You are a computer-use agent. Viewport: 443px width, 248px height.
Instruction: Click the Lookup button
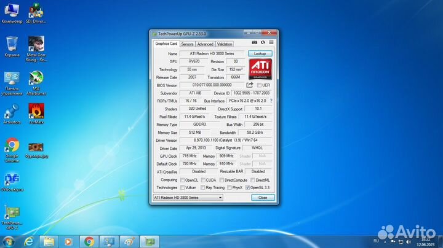pos(260,53)
